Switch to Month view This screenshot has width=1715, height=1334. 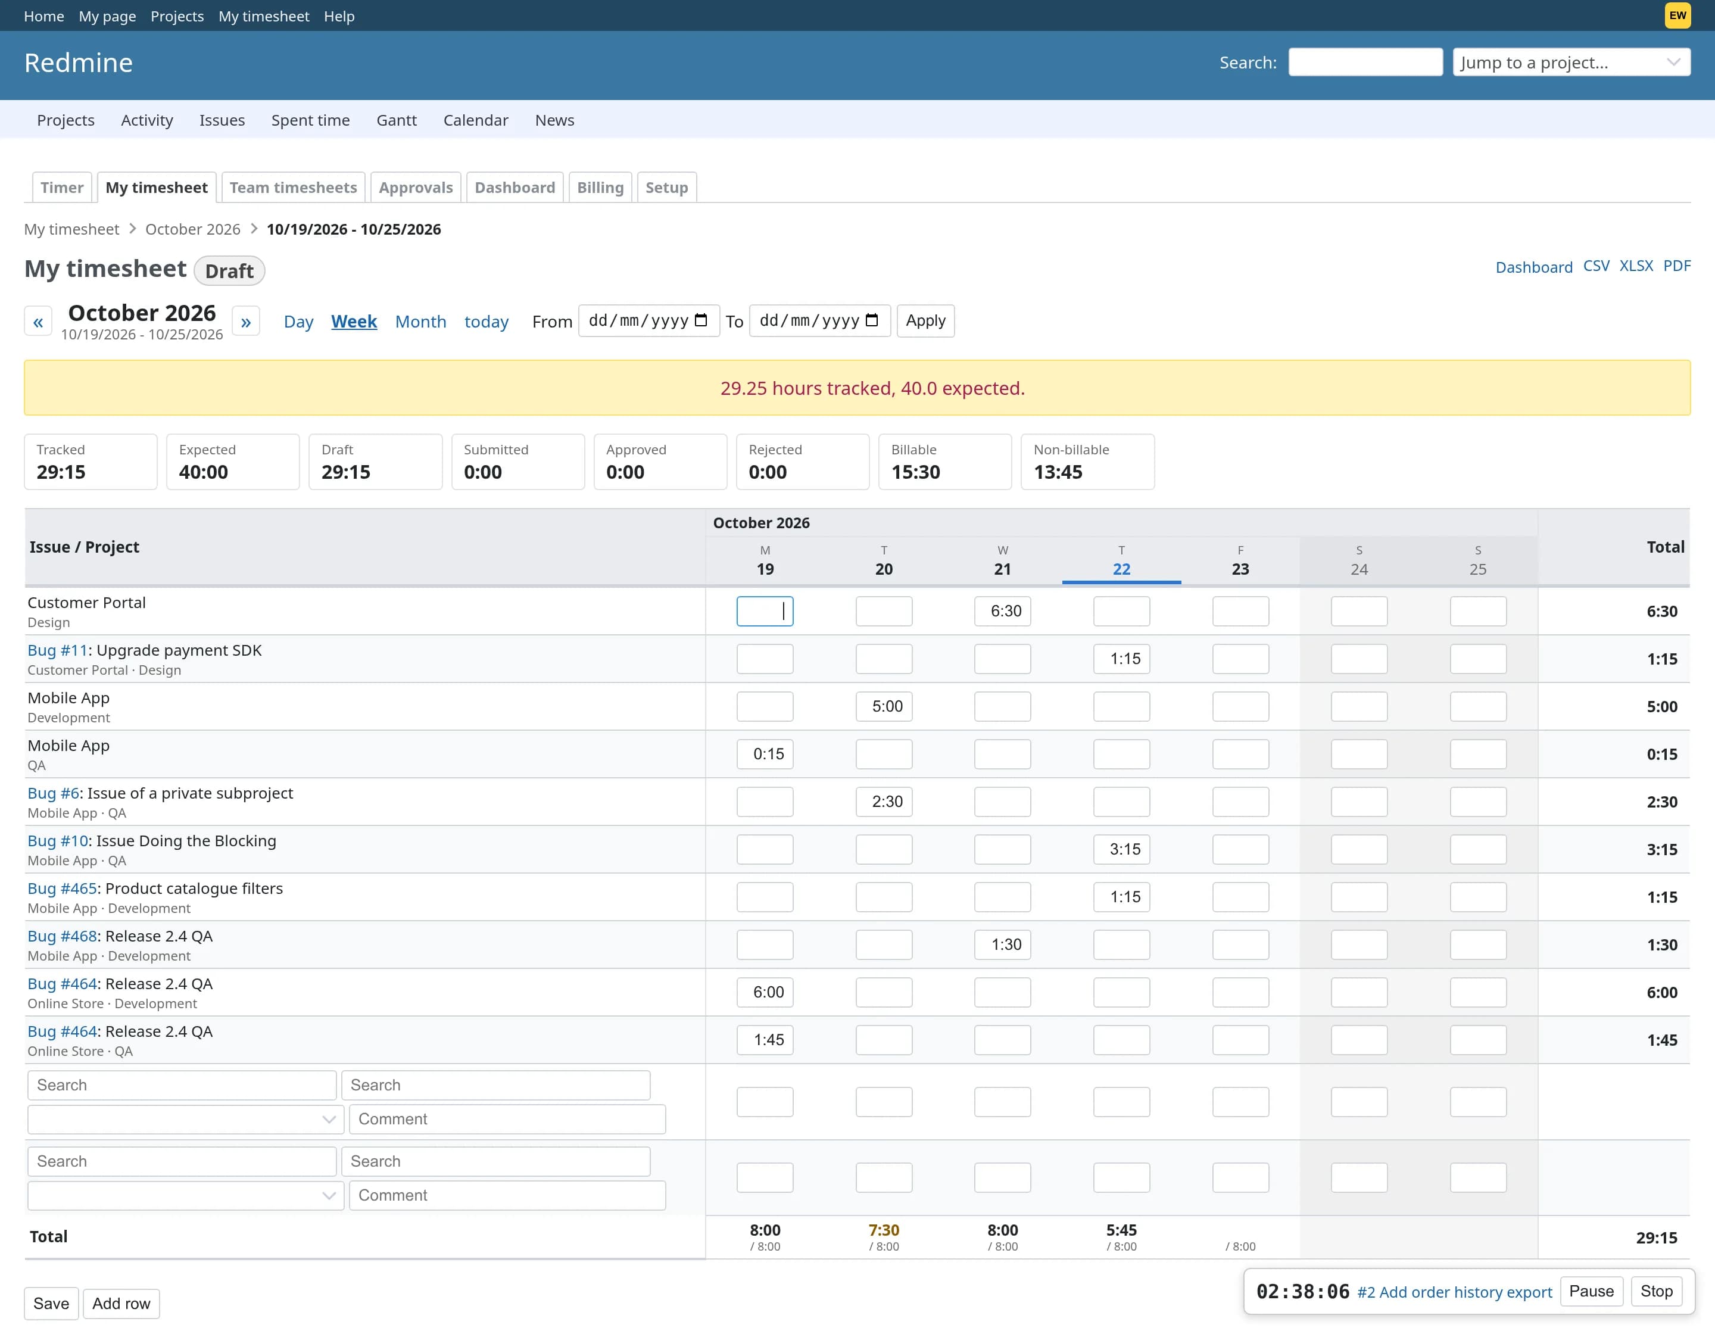420,321
